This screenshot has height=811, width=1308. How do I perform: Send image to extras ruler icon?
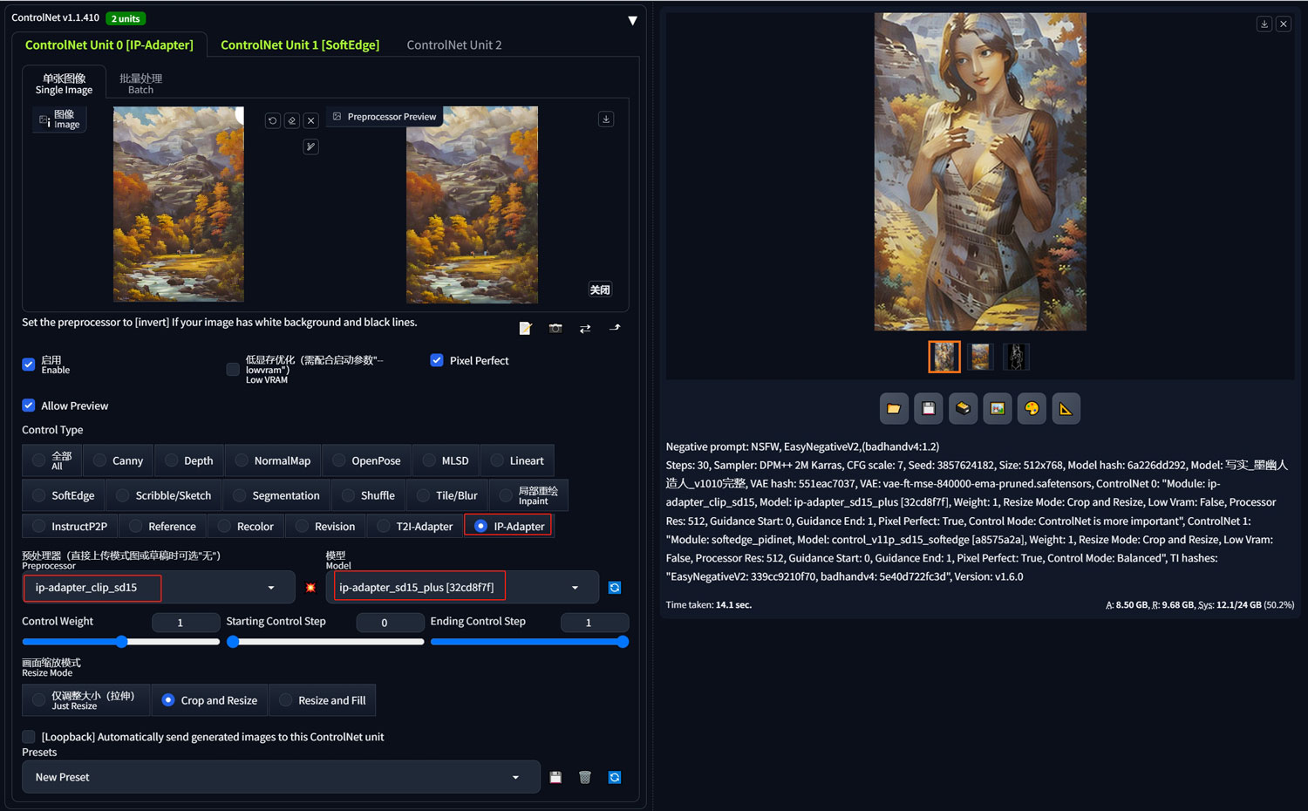pyautogui.click(x=1066, y=408)
